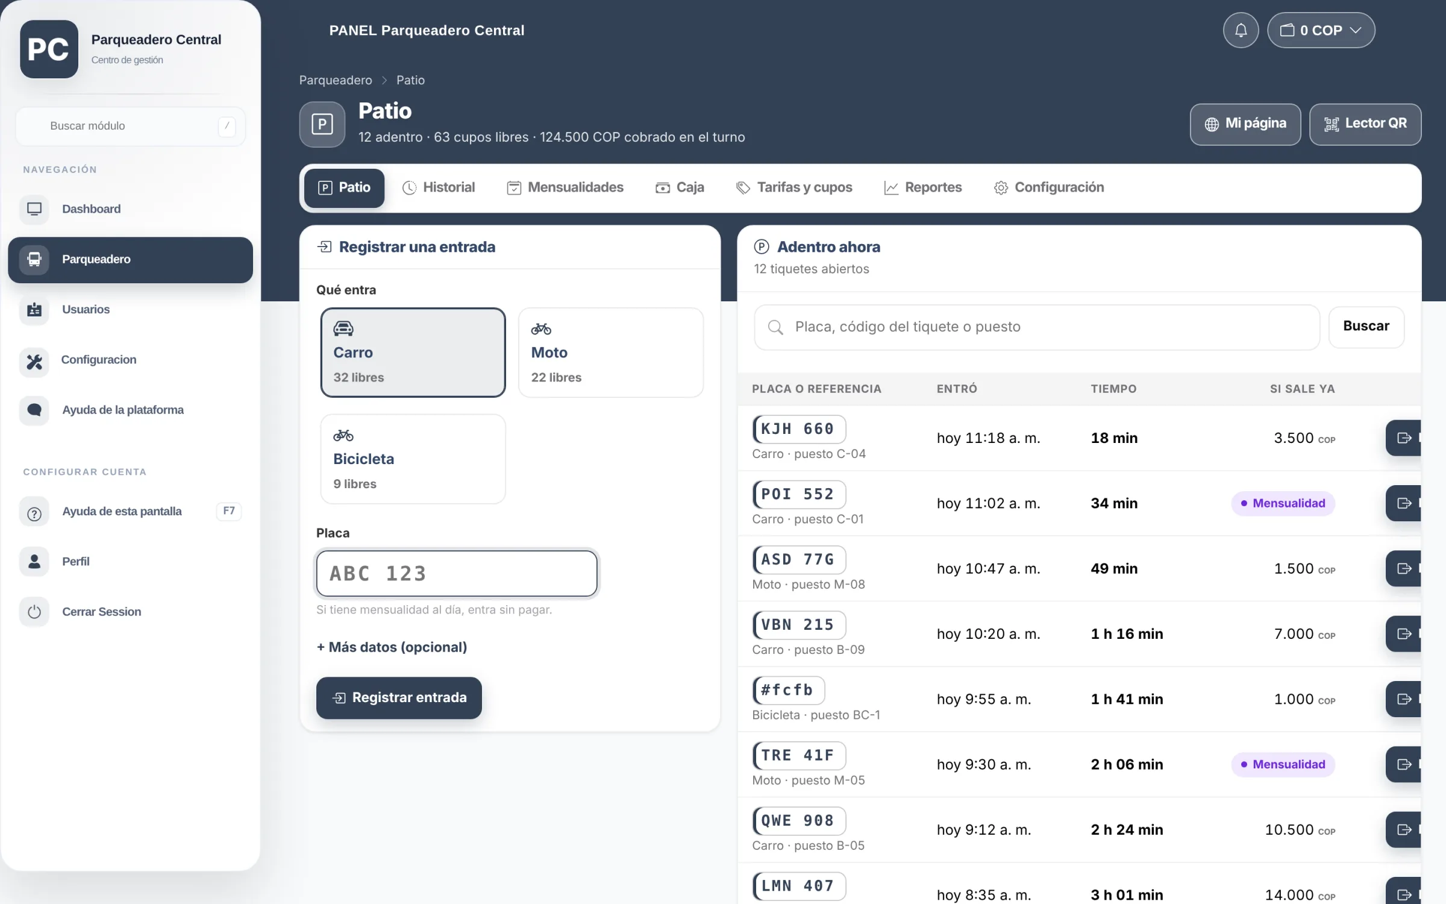
Task: Open the Caja tab
Action: click(680, 188)
